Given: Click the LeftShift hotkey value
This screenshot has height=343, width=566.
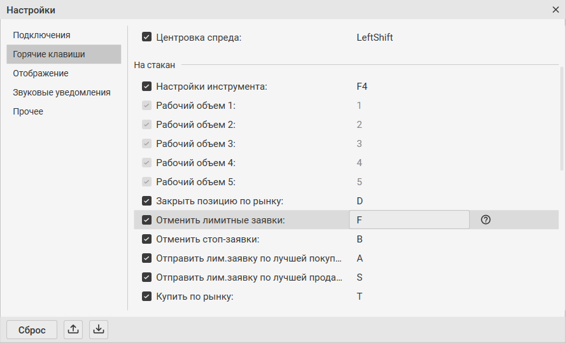Looking at the screenshot, I should click(375, 38).
